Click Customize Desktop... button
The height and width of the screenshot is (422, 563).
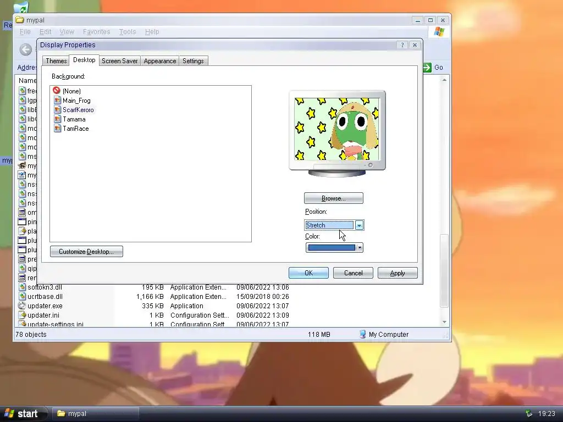point(86,252)
